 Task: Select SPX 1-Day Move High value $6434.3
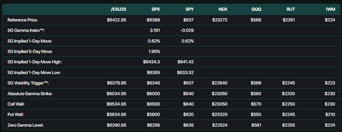[x=151, y=62]
